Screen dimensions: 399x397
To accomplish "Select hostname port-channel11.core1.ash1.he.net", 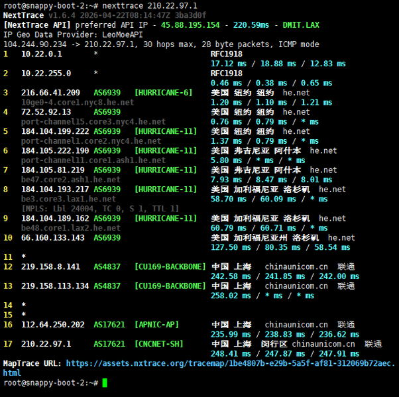I will [93, 160].
